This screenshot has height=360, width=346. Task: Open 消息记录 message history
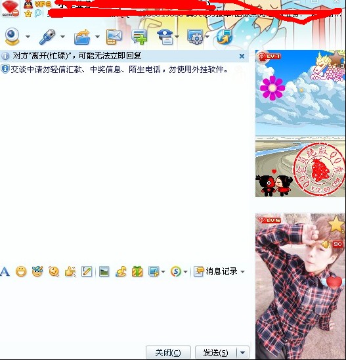(x=216, y=271)
